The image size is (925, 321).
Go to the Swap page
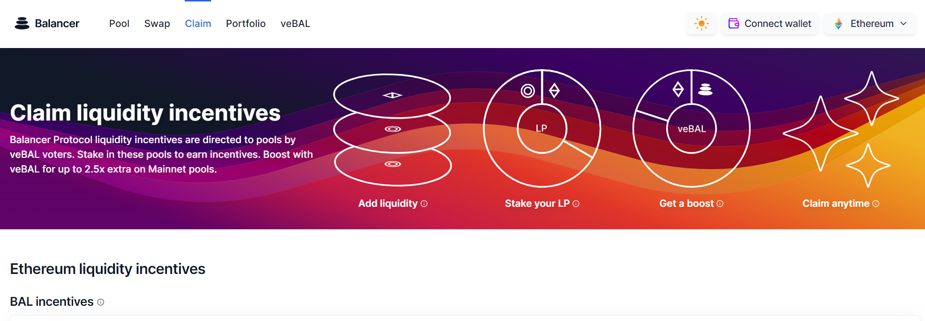(157, 24)
